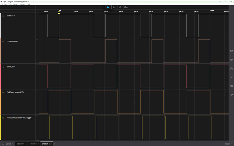Screen dimensions: 234x146
Task: Click the measurement icon in the top toolbar
Action: [x=120, y=7]
